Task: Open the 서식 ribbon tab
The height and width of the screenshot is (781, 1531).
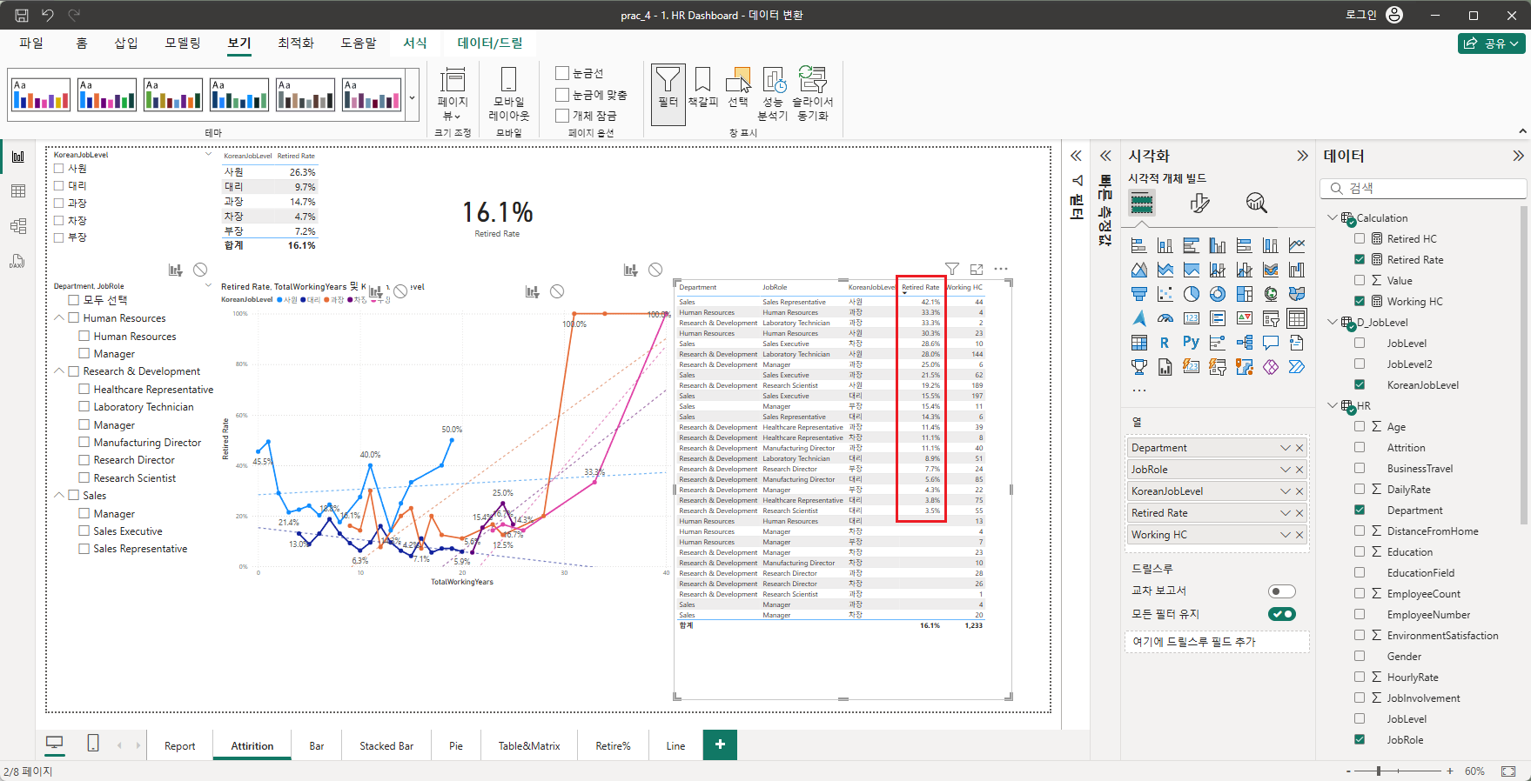Action: pos(415,43)
